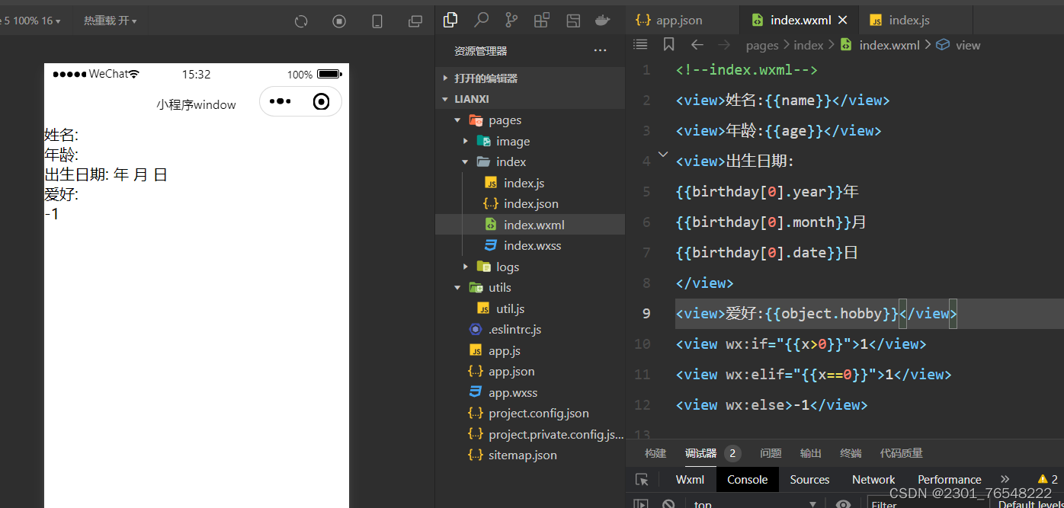Open the resource manager three-dot menu

tap(600, 51)
